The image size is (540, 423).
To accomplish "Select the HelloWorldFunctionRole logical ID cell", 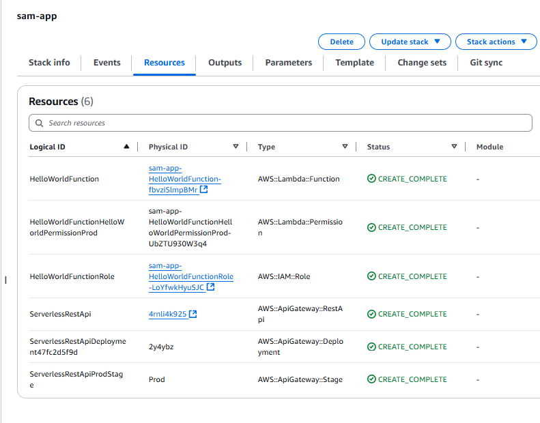I will coord(72,276).
